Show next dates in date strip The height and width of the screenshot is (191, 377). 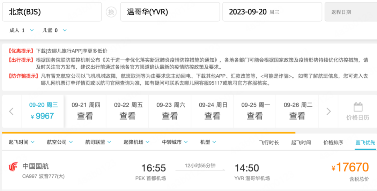tap(328, 111)
